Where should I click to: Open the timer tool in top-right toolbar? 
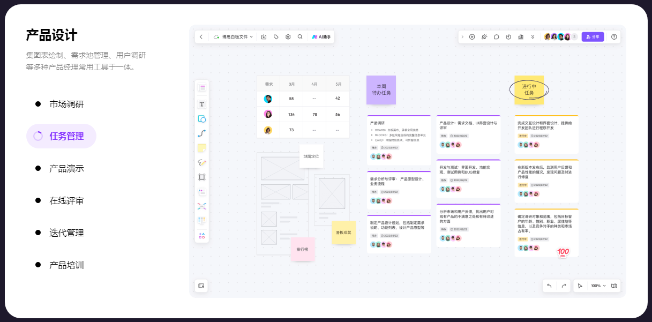click(508, 37)
